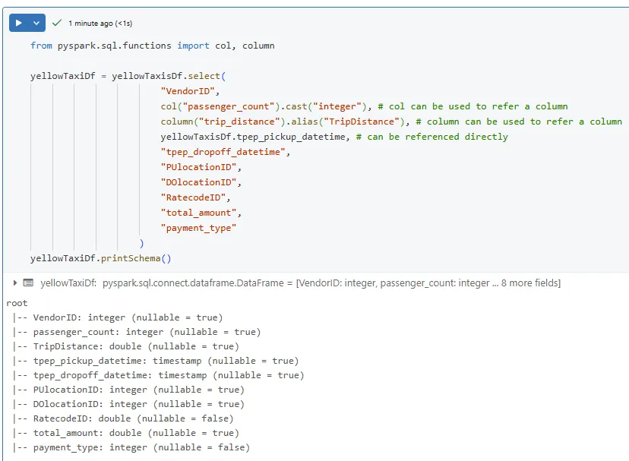Image resolution: width=629 pixels, height=461 pixels.
Task: Run the notebook cell with the play button
Action: [x=19, y=23]
